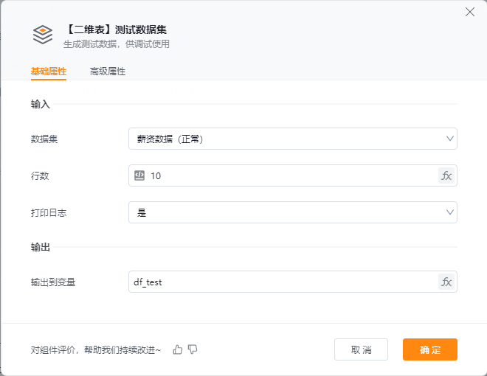
Task: Open the 高级属性 tab
Action: tap(108, 72)
